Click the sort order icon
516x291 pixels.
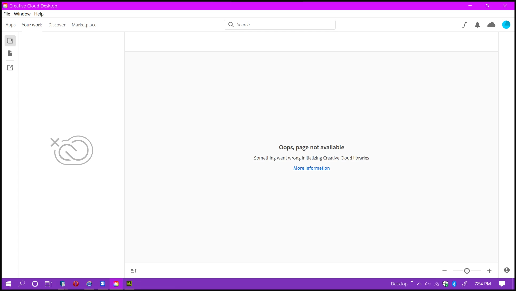pyautogui.click(x=134, y=271)
